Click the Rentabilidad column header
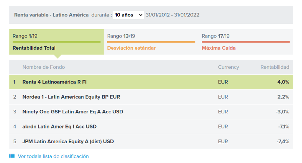The height and width of the screenshot is (163, 302). 275,67
